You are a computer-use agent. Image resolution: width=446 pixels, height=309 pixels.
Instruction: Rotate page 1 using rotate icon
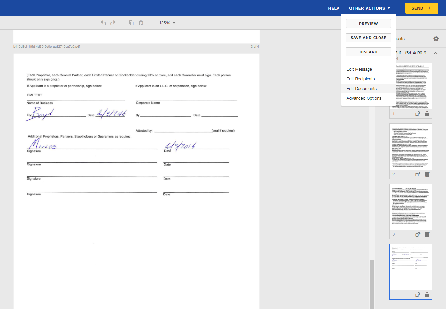(x=418, y=114)
